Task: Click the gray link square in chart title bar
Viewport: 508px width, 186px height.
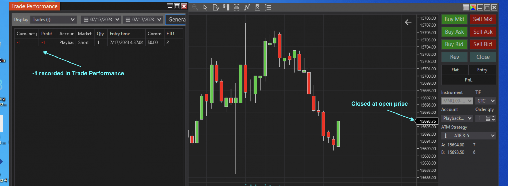Action: point(466,7)
